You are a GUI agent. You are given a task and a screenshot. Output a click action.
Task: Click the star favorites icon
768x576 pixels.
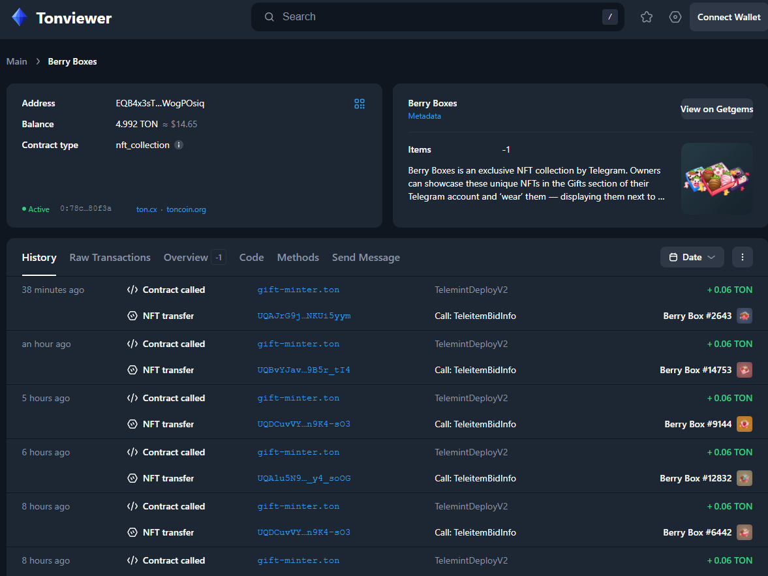tap(647, 18)
